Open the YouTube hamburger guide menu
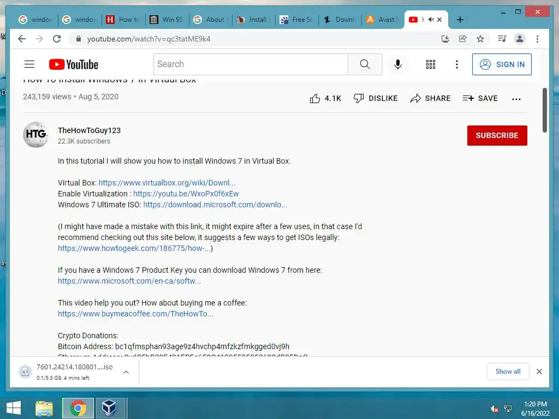The height and width of the screenshot is (419, 559). coord(29,64)
